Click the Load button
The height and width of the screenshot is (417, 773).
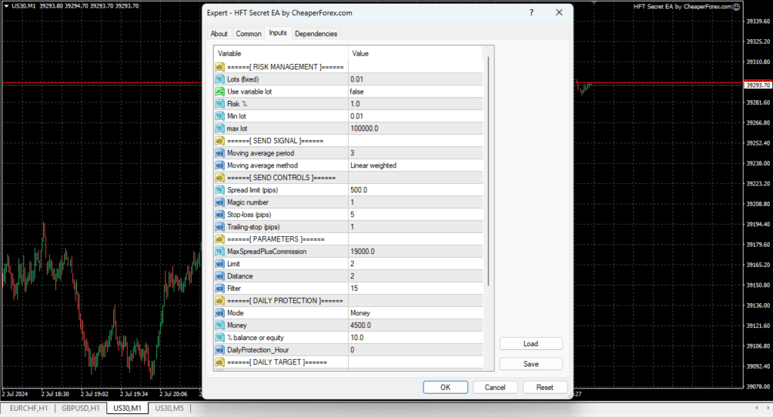pyautogui.click(x=531, y=344)
